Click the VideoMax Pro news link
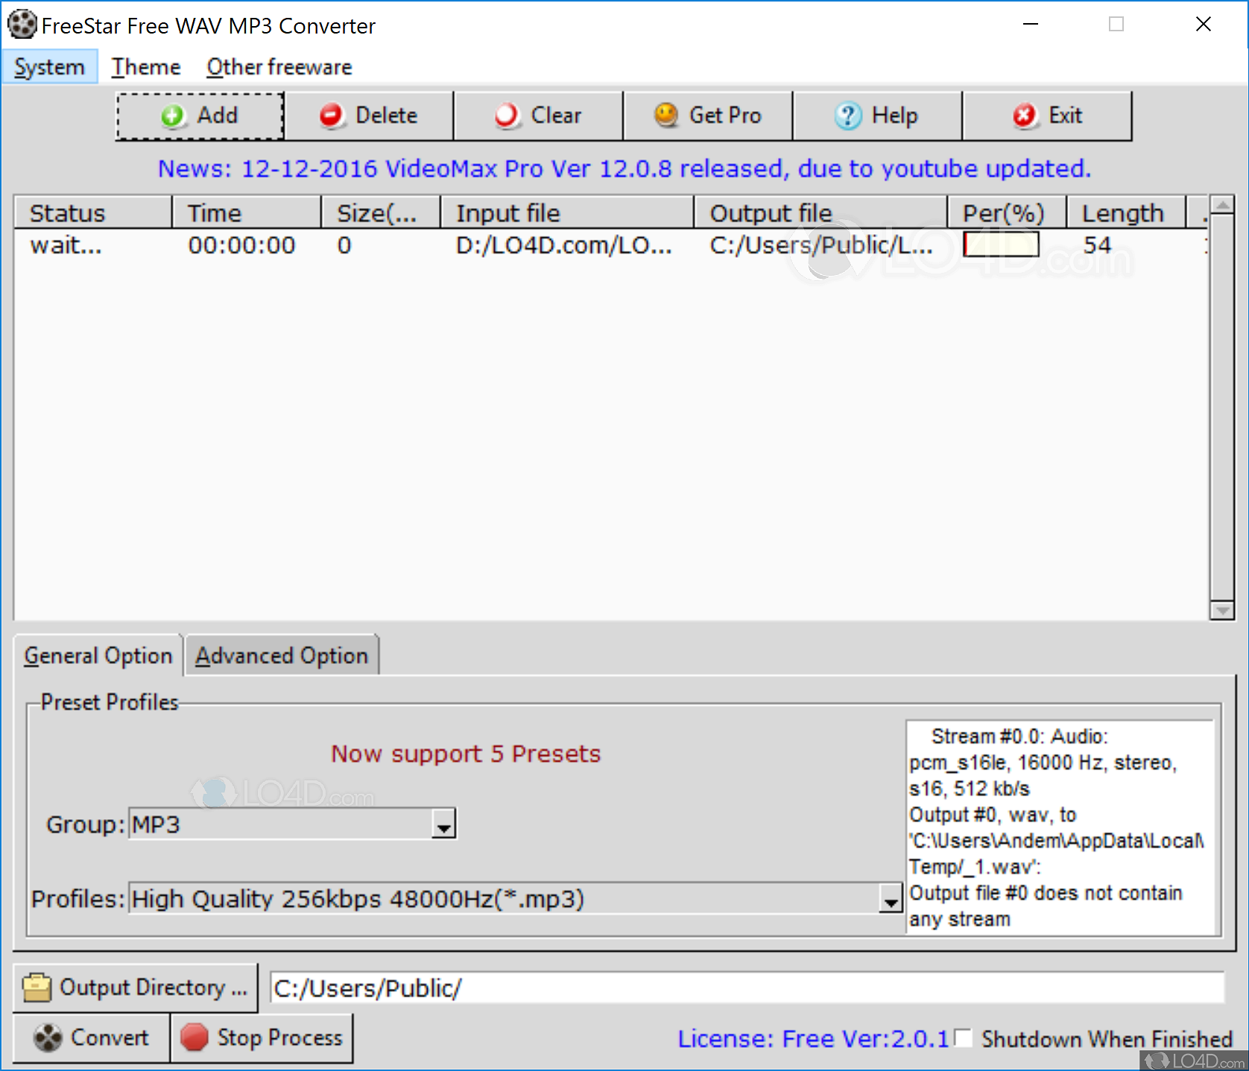This screenshot has width=1249, height=1071. [624, 169]
